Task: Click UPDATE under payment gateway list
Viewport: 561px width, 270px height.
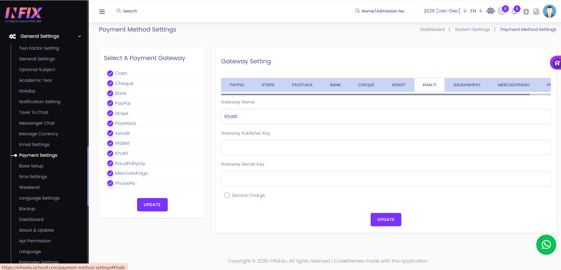Action: 152,205
